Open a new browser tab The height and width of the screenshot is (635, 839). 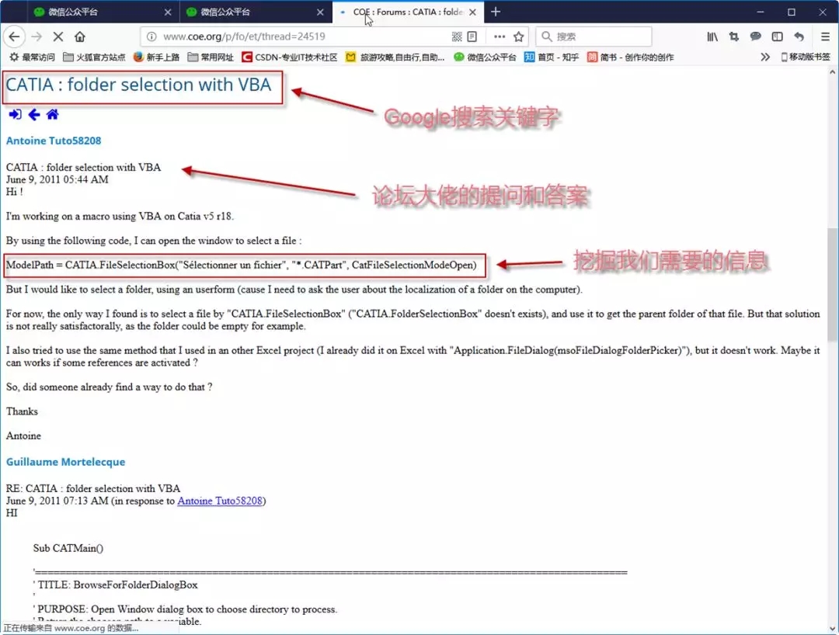click(x=496, y=12)
